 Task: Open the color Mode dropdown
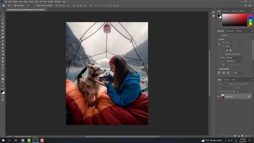pyautogui.click(x=234, y=58)
